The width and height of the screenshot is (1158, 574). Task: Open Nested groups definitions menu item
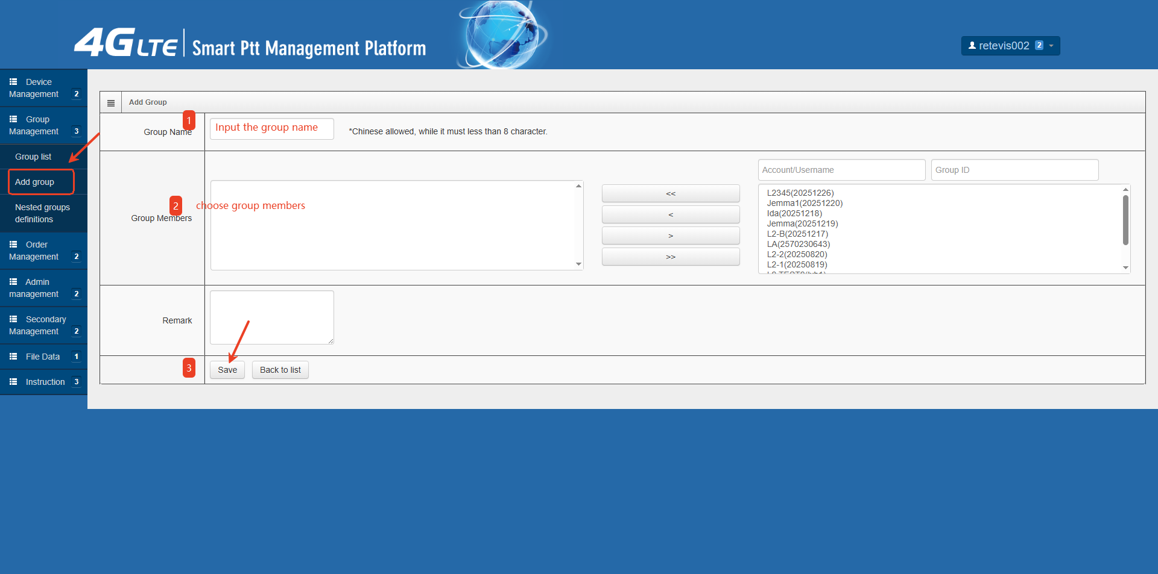42,213
